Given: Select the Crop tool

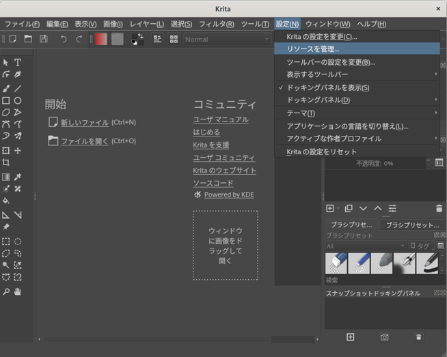Looking at the screenshot, I should tap(6, 162).
